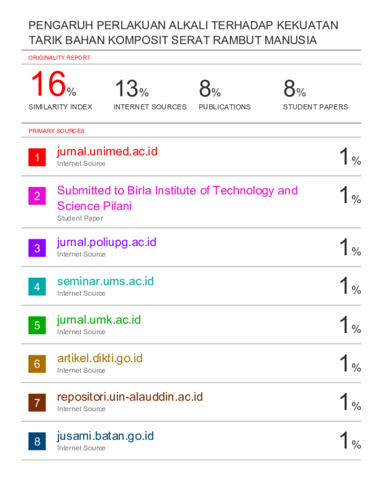This screenshot has height=492, width=380.
Task: Open the jusami.batan.go.id source link
Action: (105, 436)
